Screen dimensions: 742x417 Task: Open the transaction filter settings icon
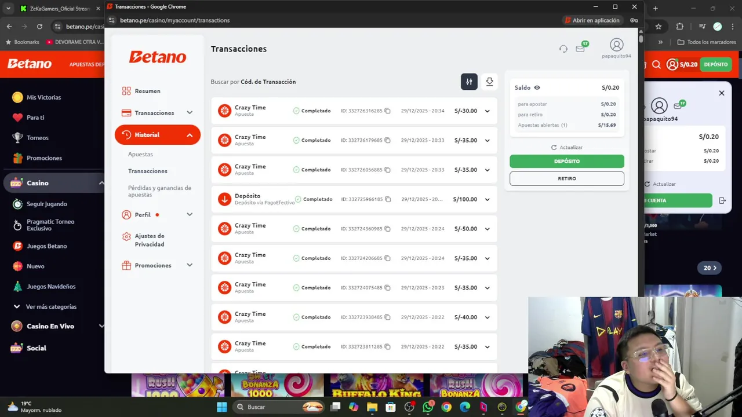(469, 82)
